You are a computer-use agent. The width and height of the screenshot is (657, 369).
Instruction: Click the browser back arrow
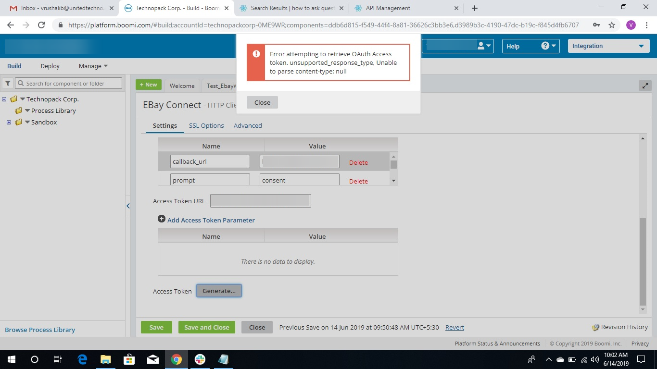[11, 25]
